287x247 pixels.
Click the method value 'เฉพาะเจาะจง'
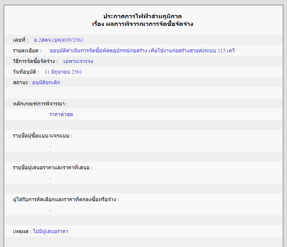(78, 61)
